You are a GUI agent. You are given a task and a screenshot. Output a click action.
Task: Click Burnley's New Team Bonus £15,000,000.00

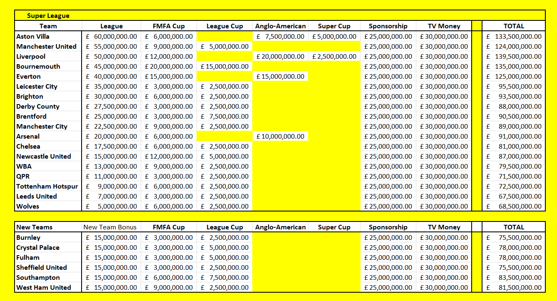(x=111, y=237)
